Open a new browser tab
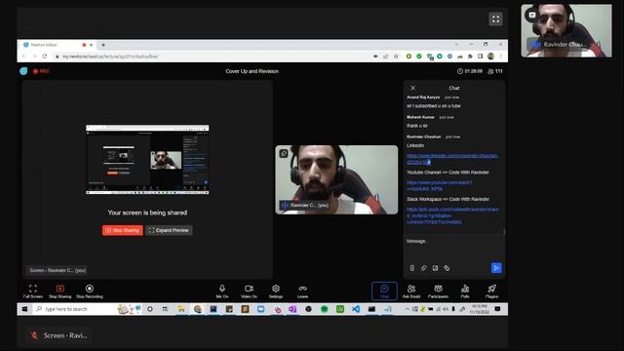624x351 pixels. pyautogui.click(x=103, y=45)
